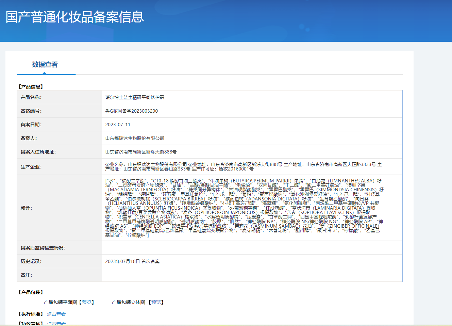Click the 【产品包装】 section heading
Screen dimensions: 452x326
(x=31, y=292)
